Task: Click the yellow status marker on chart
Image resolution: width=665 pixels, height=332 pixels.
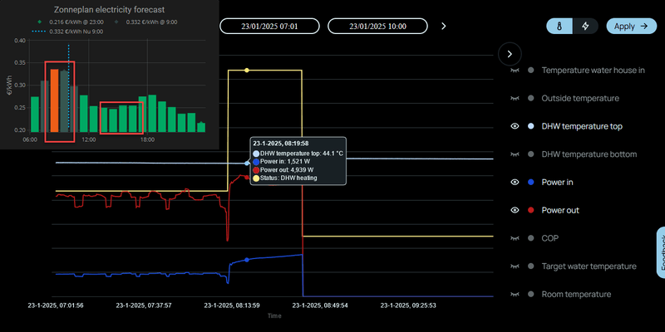Action: click(247, 71)
